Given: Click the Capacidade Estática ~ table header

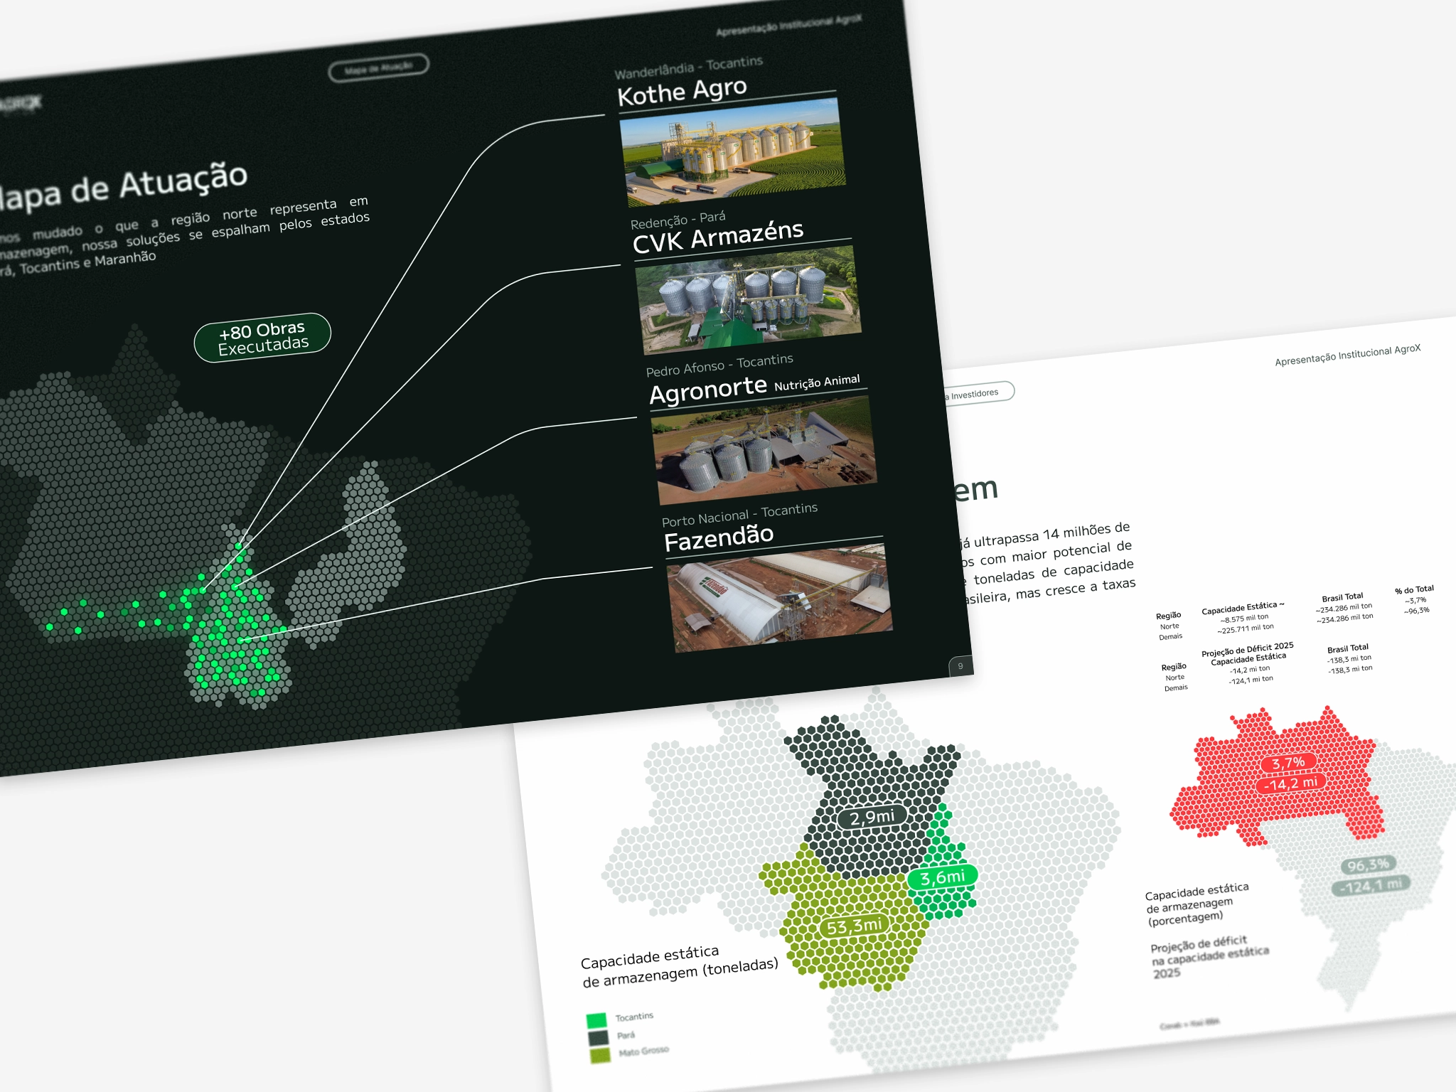Looking at the screenshot, I should (1243, 607).
